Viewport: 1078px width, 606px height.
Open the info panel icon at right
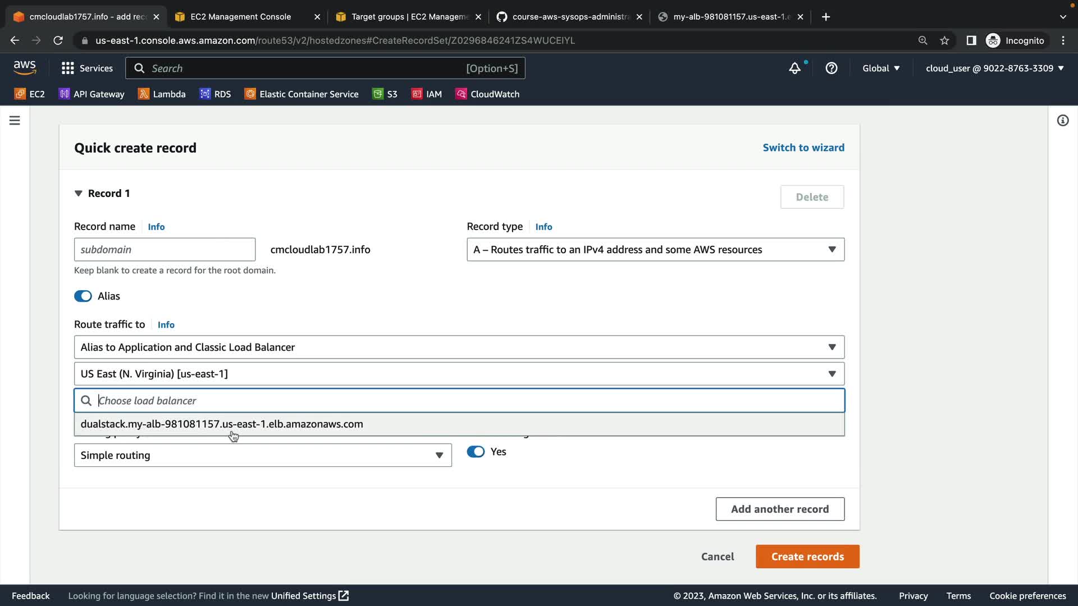click(1062, 121)
